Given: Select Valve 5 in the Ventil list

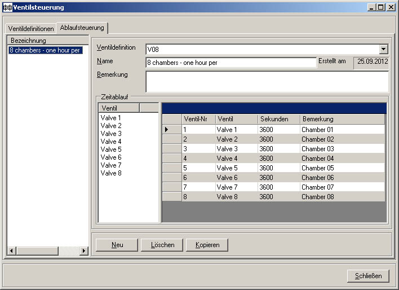Looking at the screenshot, I should (x=111, y=150).
